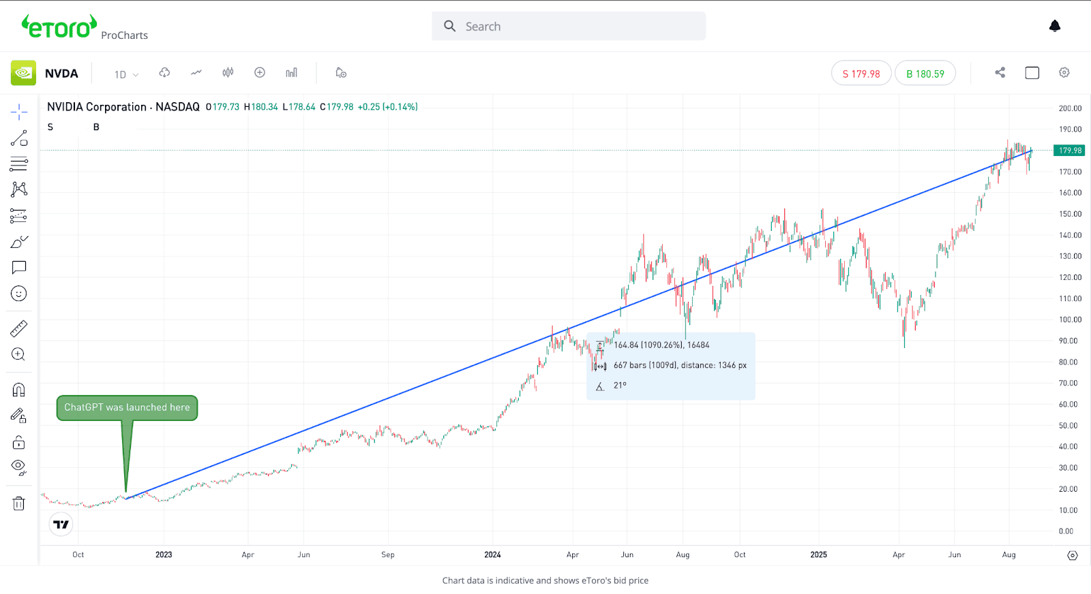Pick the text comment tool
Screen dimensions: 1091x594
(x=19, y=268)
